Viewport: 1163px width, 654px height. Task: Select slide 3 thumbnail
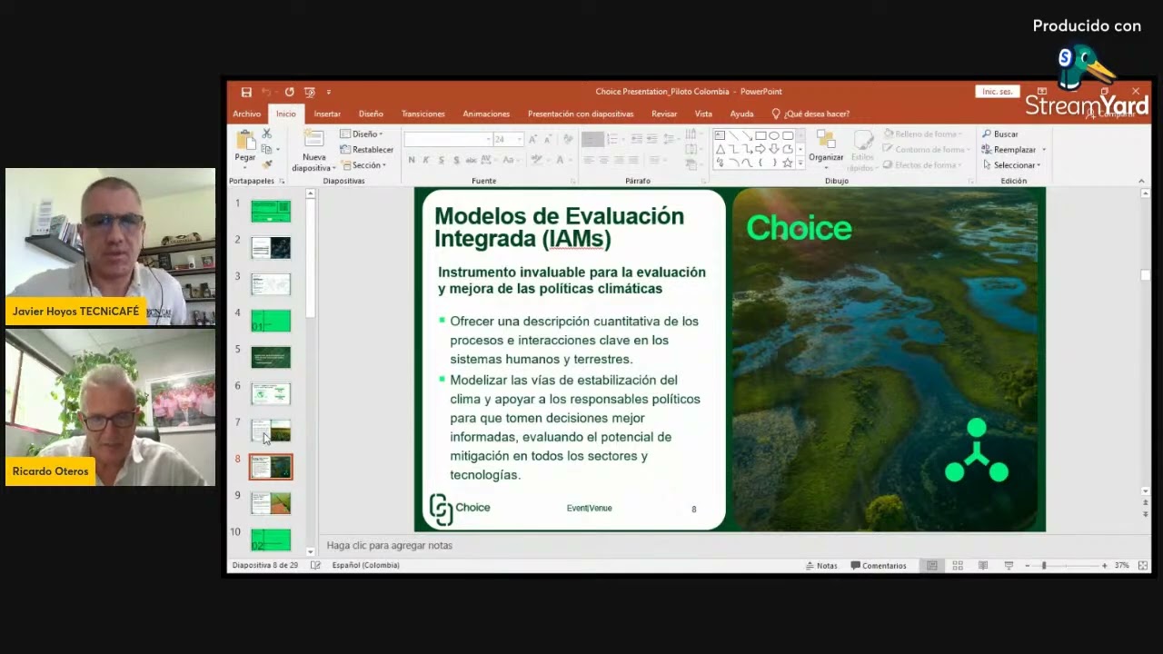click(x=271, y=284)
